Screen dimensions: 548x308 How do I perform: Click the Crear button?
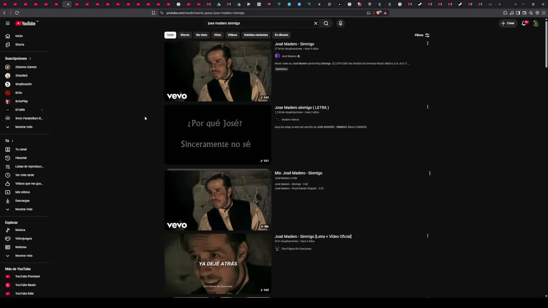point(508,23)
